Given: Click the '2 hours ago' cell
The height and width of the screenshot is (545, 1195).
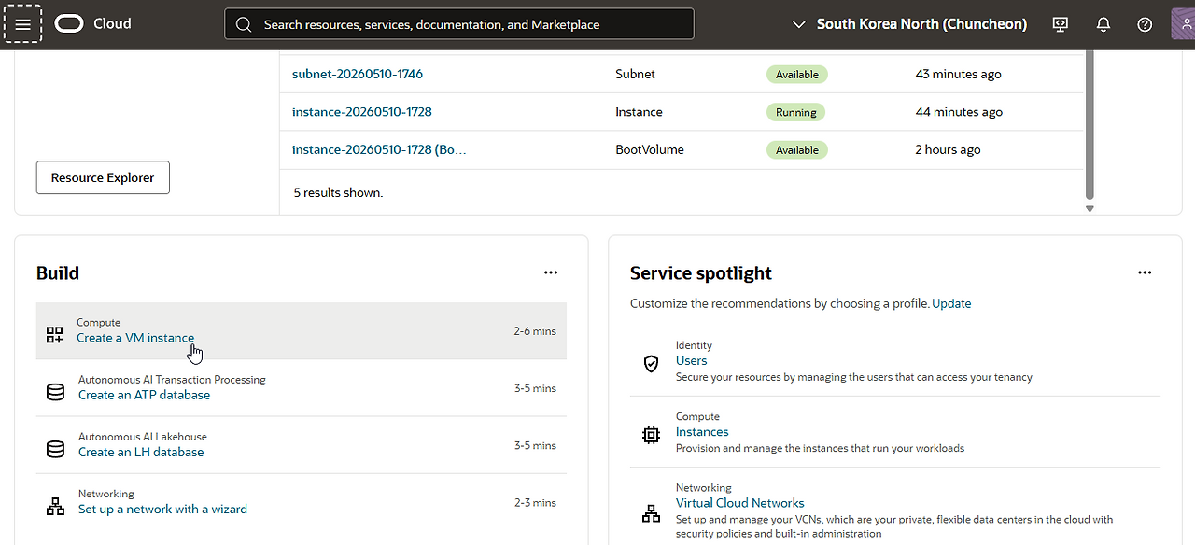Looking at the screenshot, I should pyautogui.click(x=949, y=149).
